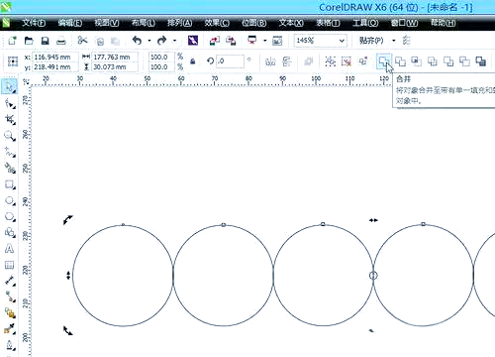Open the zoom level dropdown
This screenshot has height=357, width=495.
(342, 41)
